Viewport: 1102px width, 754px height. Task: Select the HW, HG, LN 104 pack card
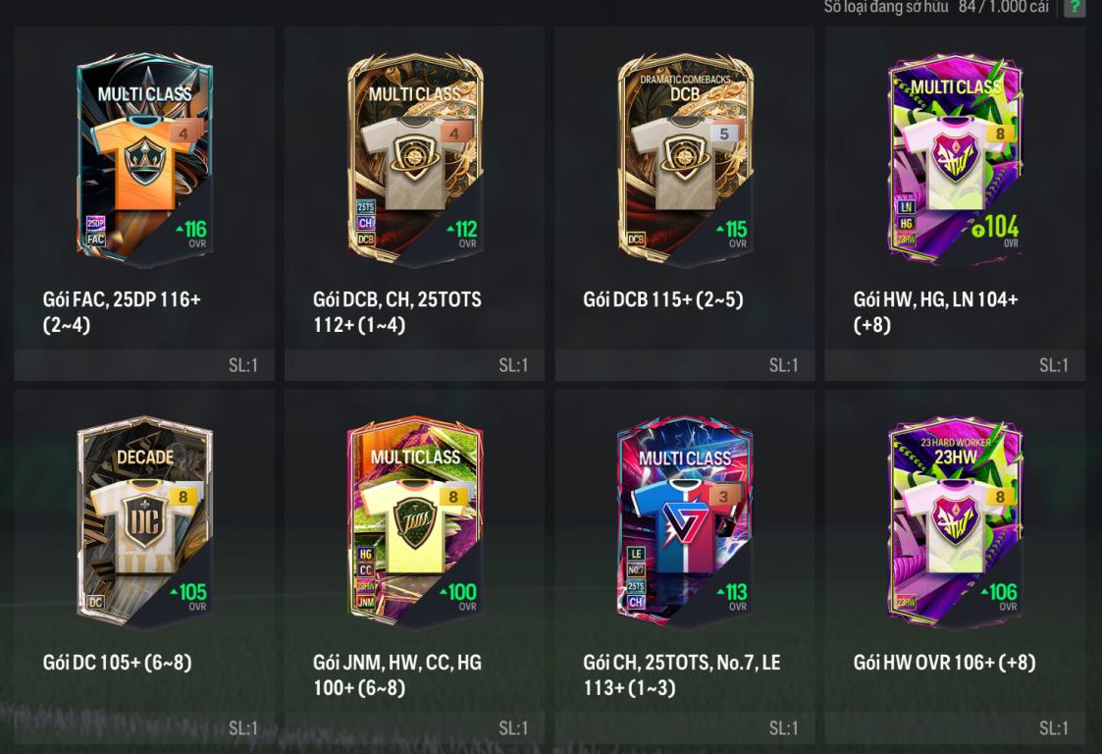[955, 160]
